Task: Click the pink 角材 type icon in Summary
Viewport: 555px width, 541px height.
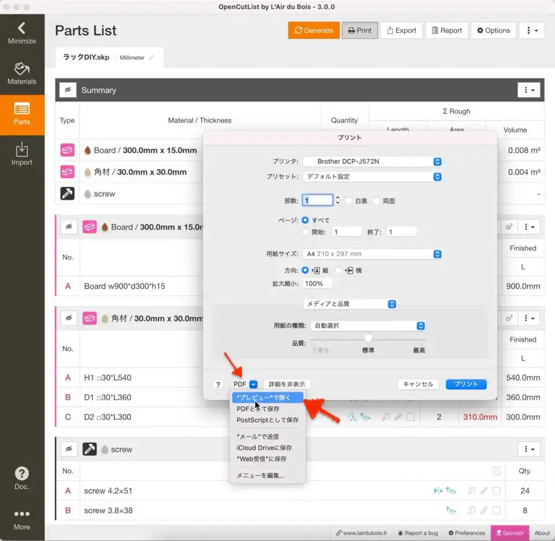Action: pos(67,172)
